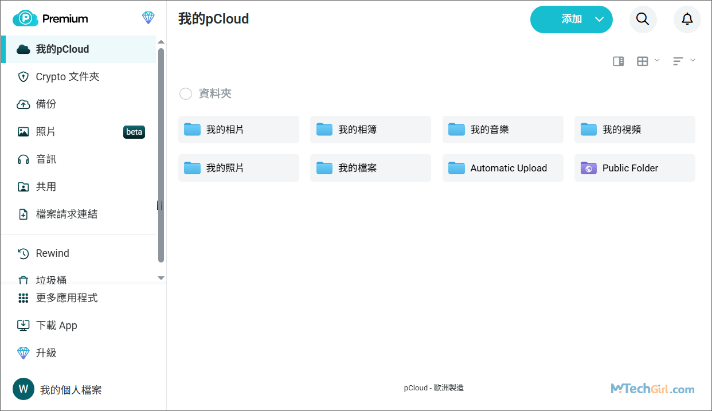
Task: Click the shield icon for Crypto 文件夾
Action: point(23,77)
